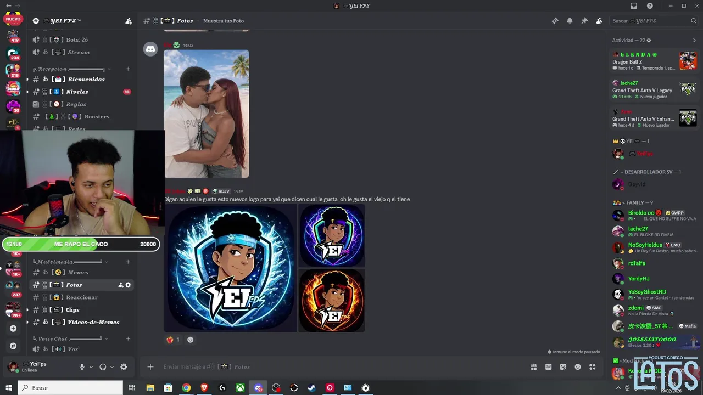This screenshot has width=703, height=395.
Task: Show pinned messages with pin icon
Action: click(584, 21)
